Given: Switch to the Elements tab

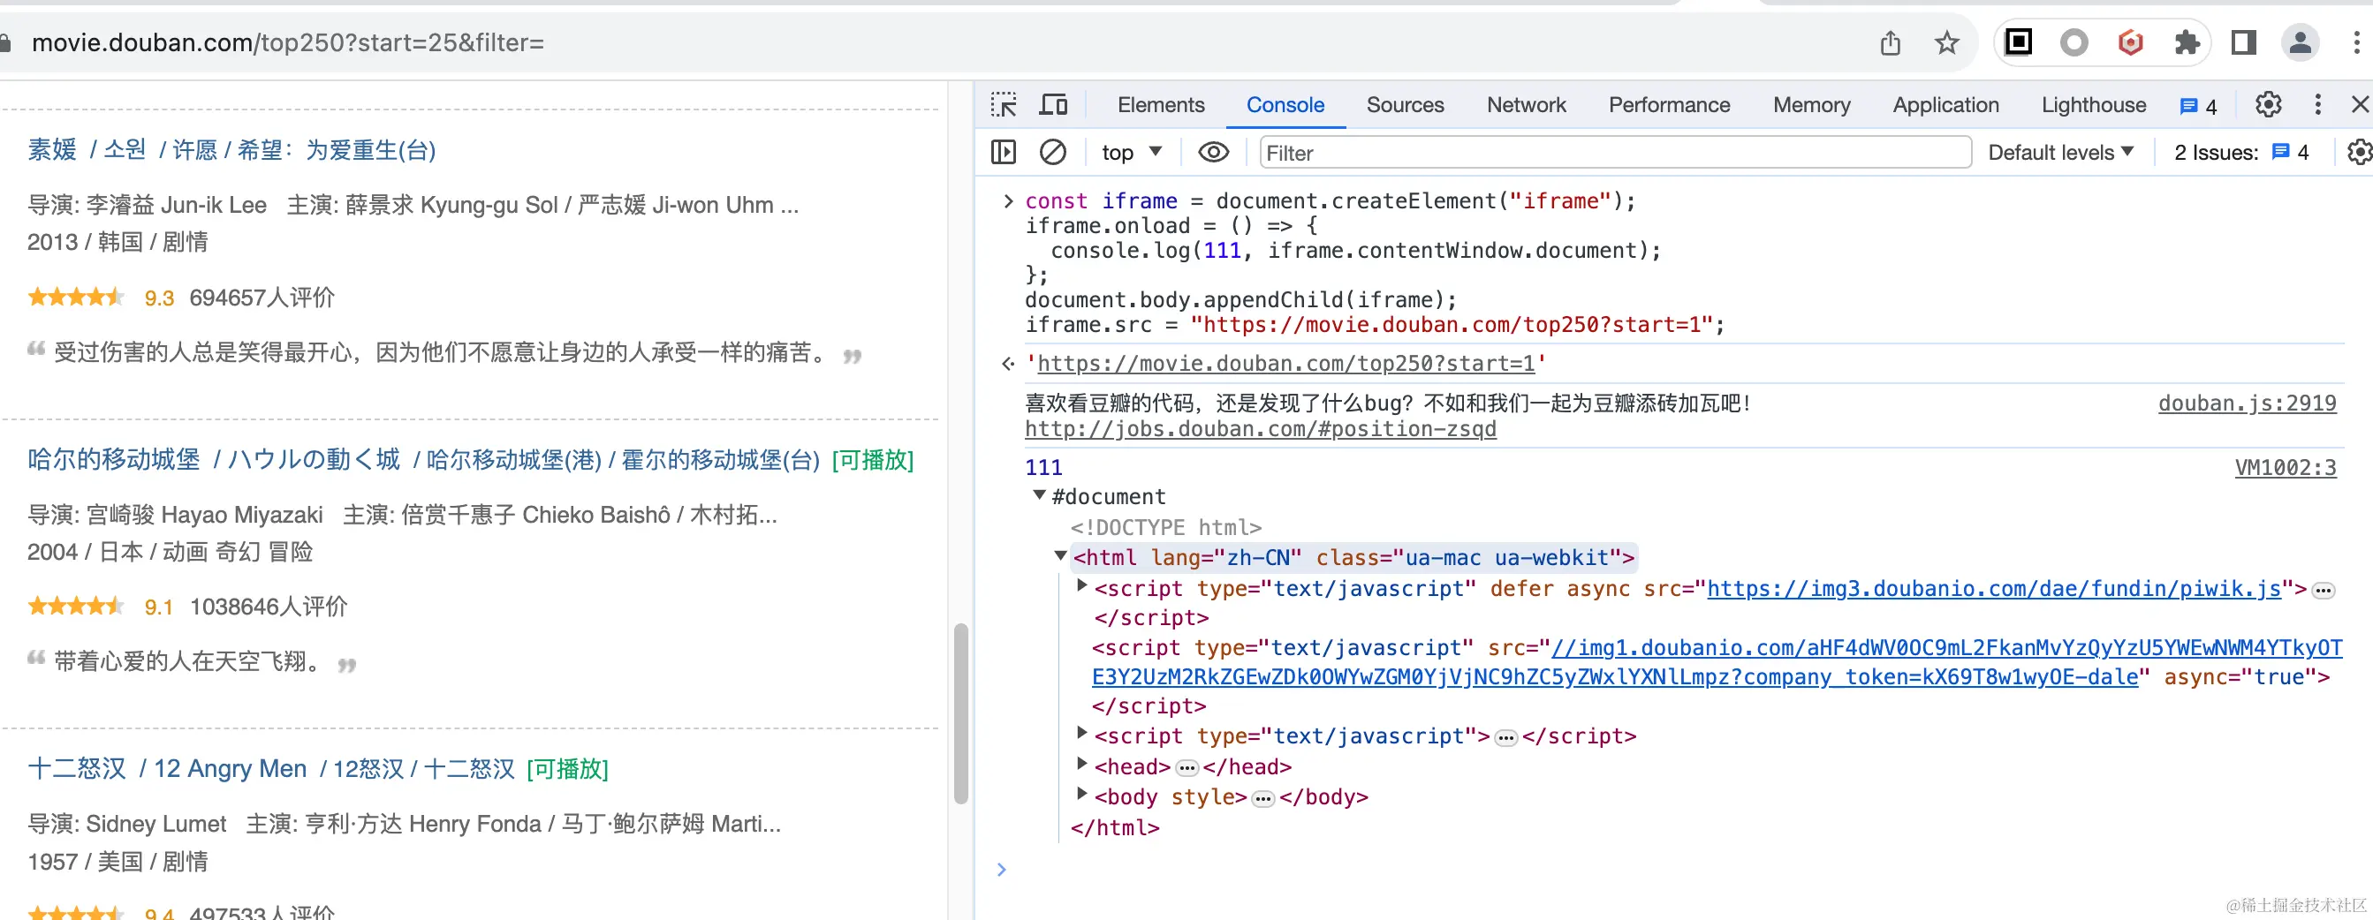Looking at the screenshot, I should pos(1161,105).
